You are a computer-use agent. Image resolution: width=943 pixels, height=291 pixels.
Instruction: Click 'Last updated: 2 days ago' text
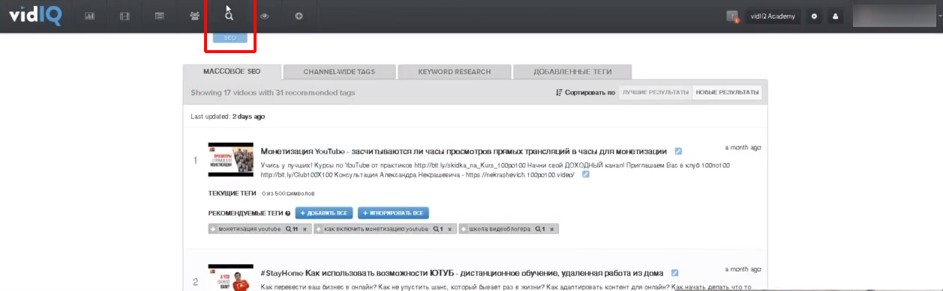coord(228,117)
